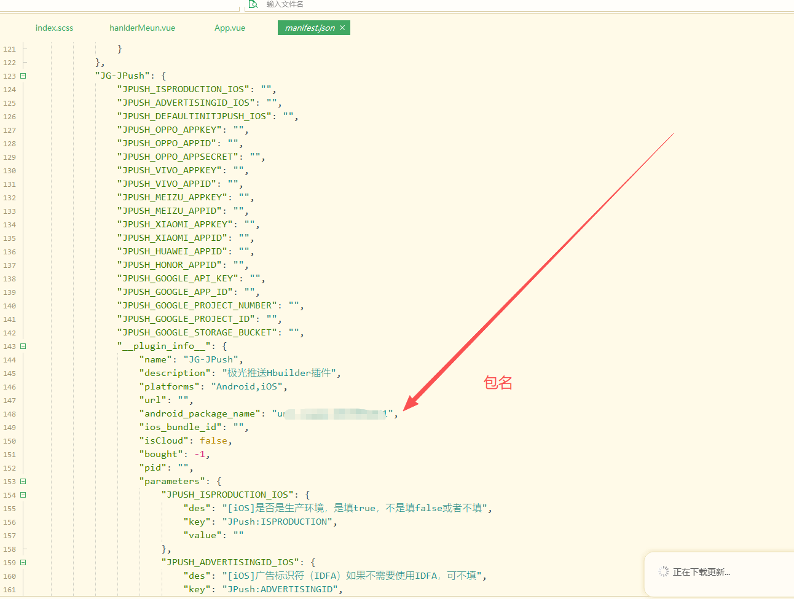Click line number 124 in the gutter

coord(10,90)
